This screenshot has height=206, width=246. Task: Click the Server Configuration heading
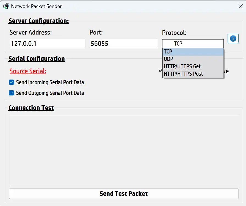point(38,21)
